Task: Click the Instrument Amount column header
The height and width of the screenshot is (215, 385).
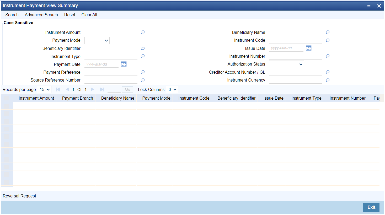Action: pyautogui.click(x=36, y=98)
